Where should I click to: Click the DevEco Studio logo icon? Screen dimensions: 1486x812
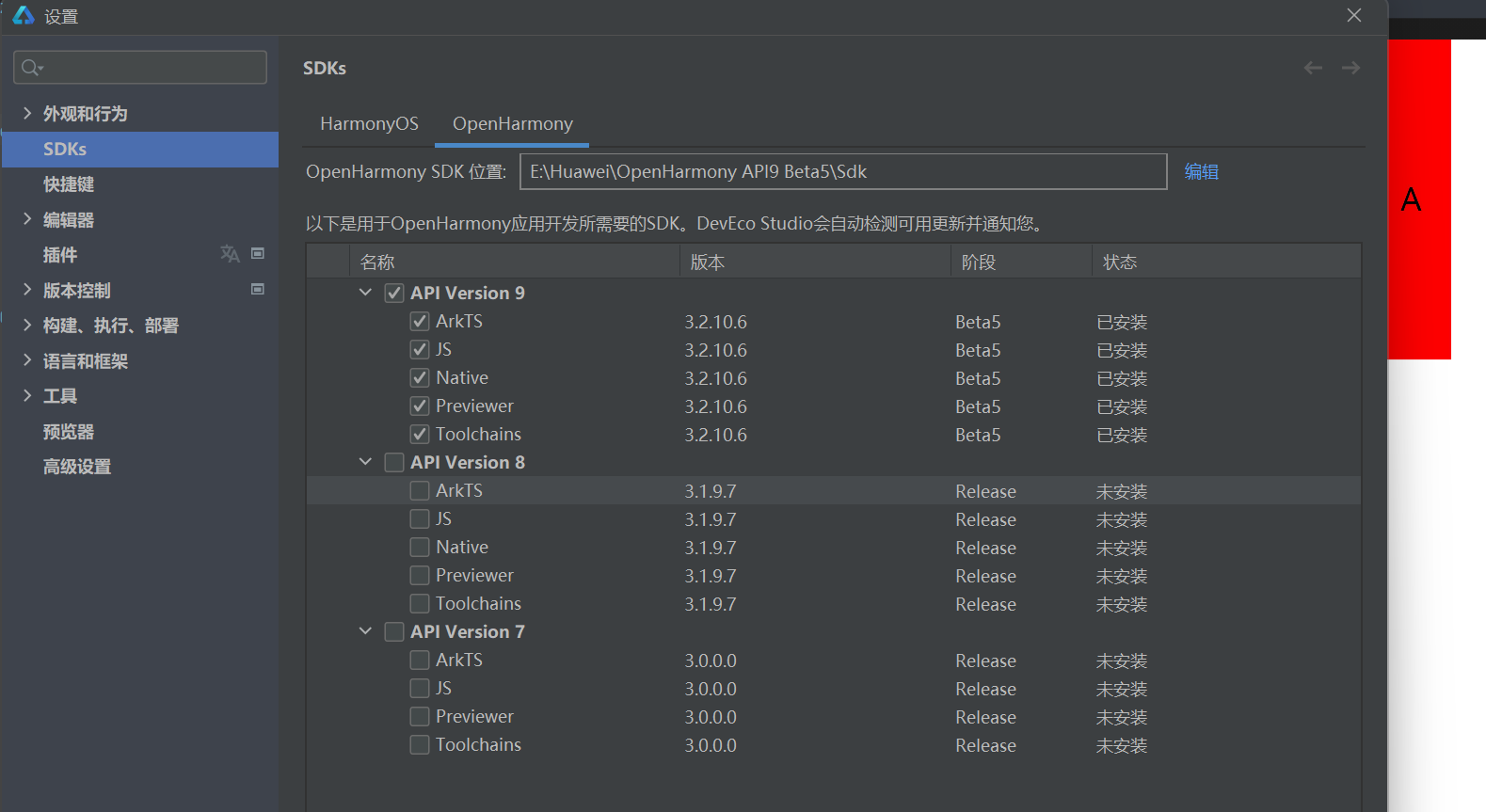coord(24,15)
